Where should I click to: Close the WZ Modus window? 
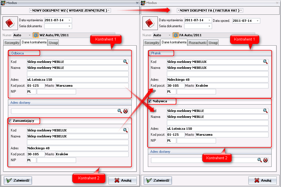pyautogui.click(x=137, y=3)
